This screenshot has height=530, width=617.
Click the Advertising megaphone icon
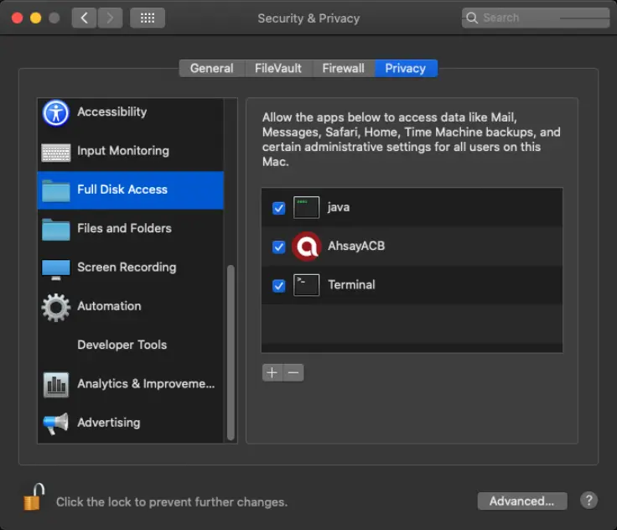coord(56,423)
